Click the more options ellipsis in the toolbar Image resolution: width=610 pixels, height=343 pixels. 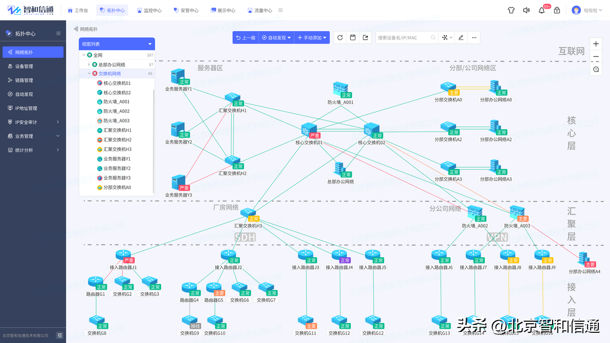[474, 37]
